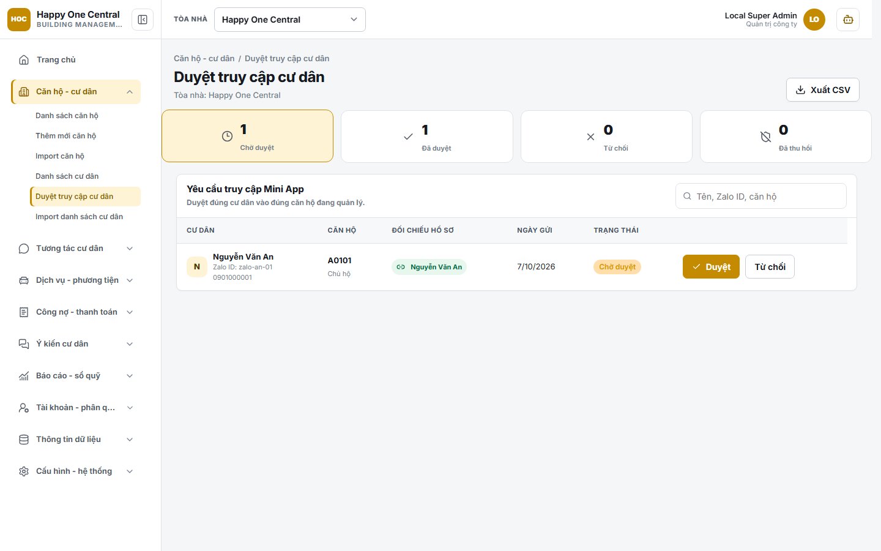
Task: Expand Ý kiến cư dân chevron
Action: (130, 344)
